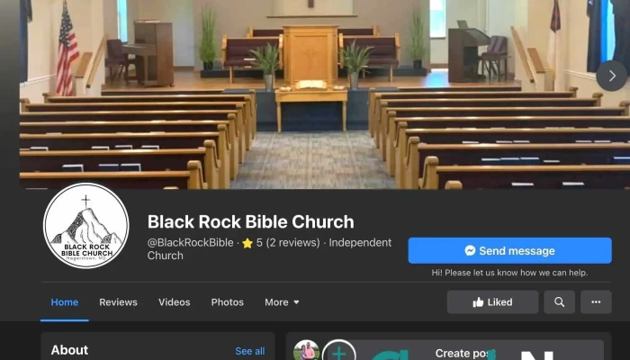Search this page with magnifier icon
Image resolution: width=630 pixels, height=360 pixels.
point(559,302)
